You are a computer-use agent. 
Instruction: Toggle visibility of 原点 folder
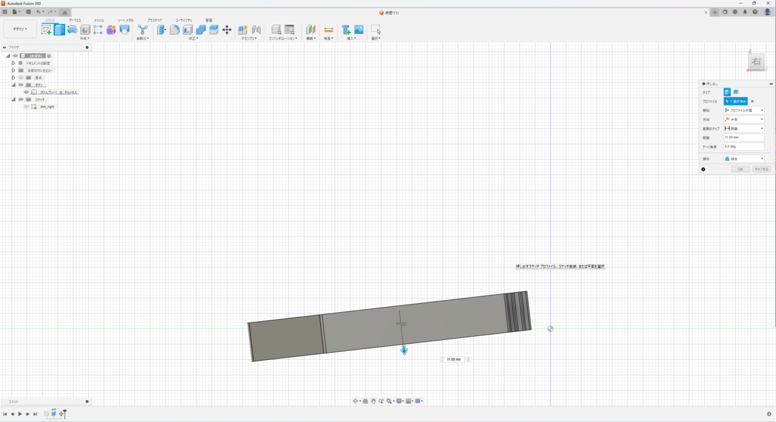click(x=21, y=78)
